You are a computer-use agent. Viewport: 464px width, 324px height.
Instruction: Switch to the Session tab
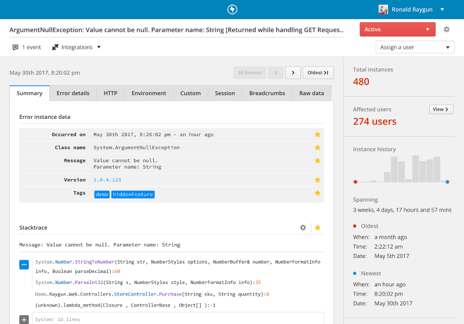[225, 93]
